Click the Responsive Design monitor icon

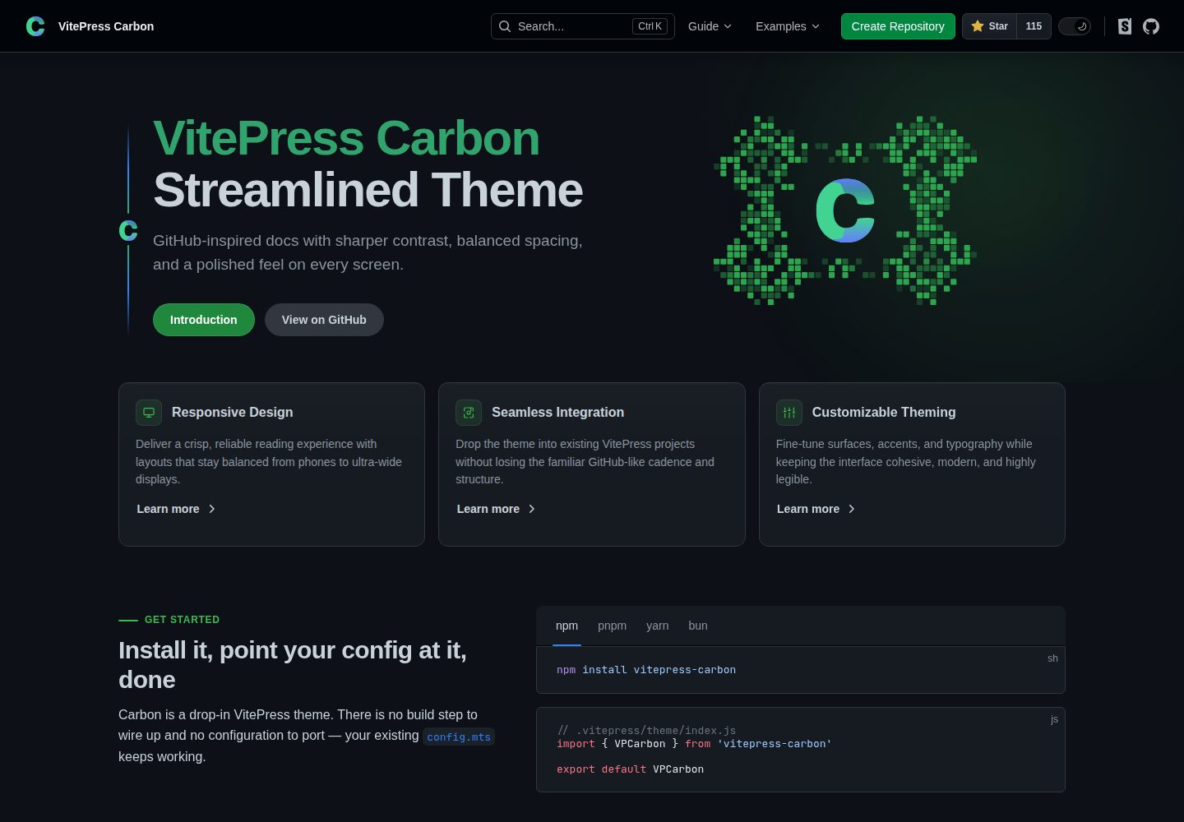pyautogui.click(x=149, y=413)
